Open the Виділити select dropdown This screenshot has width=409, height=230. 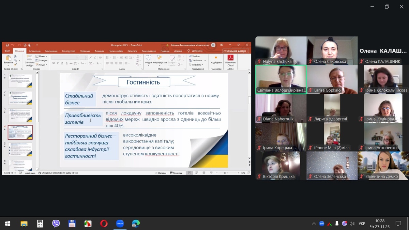[197, 64]
